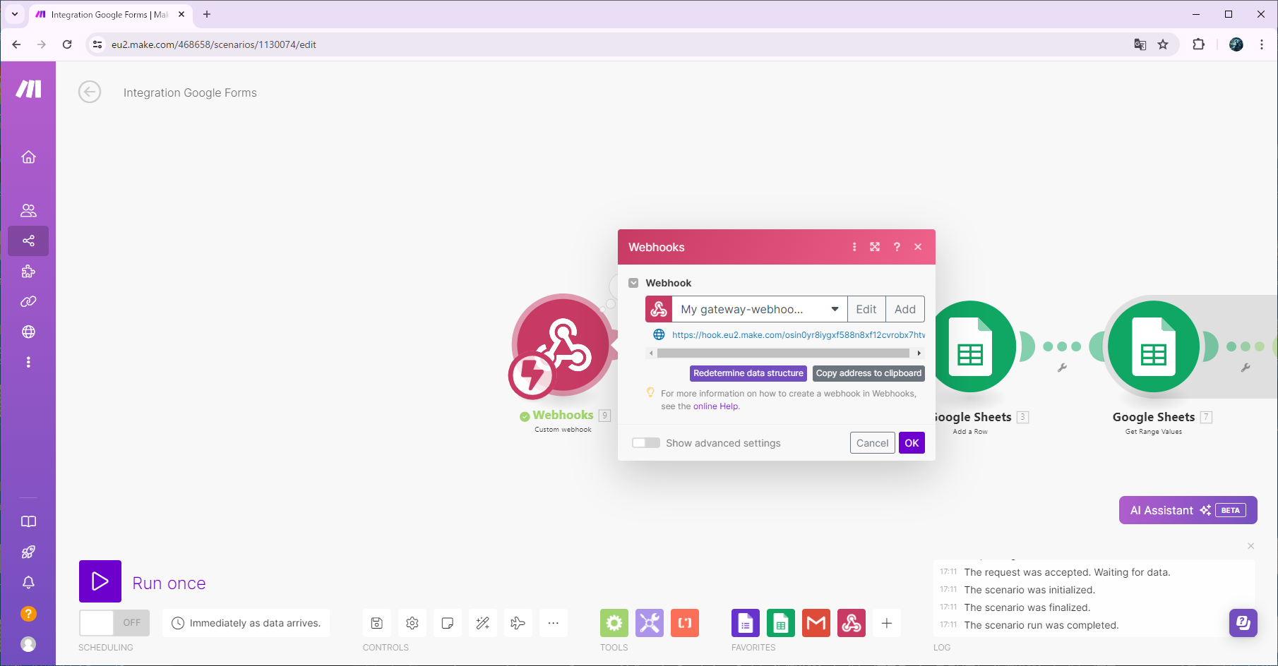The image size is (1278, 666).
Task: Close the log panel with X
Action: tap(1251, 546)
